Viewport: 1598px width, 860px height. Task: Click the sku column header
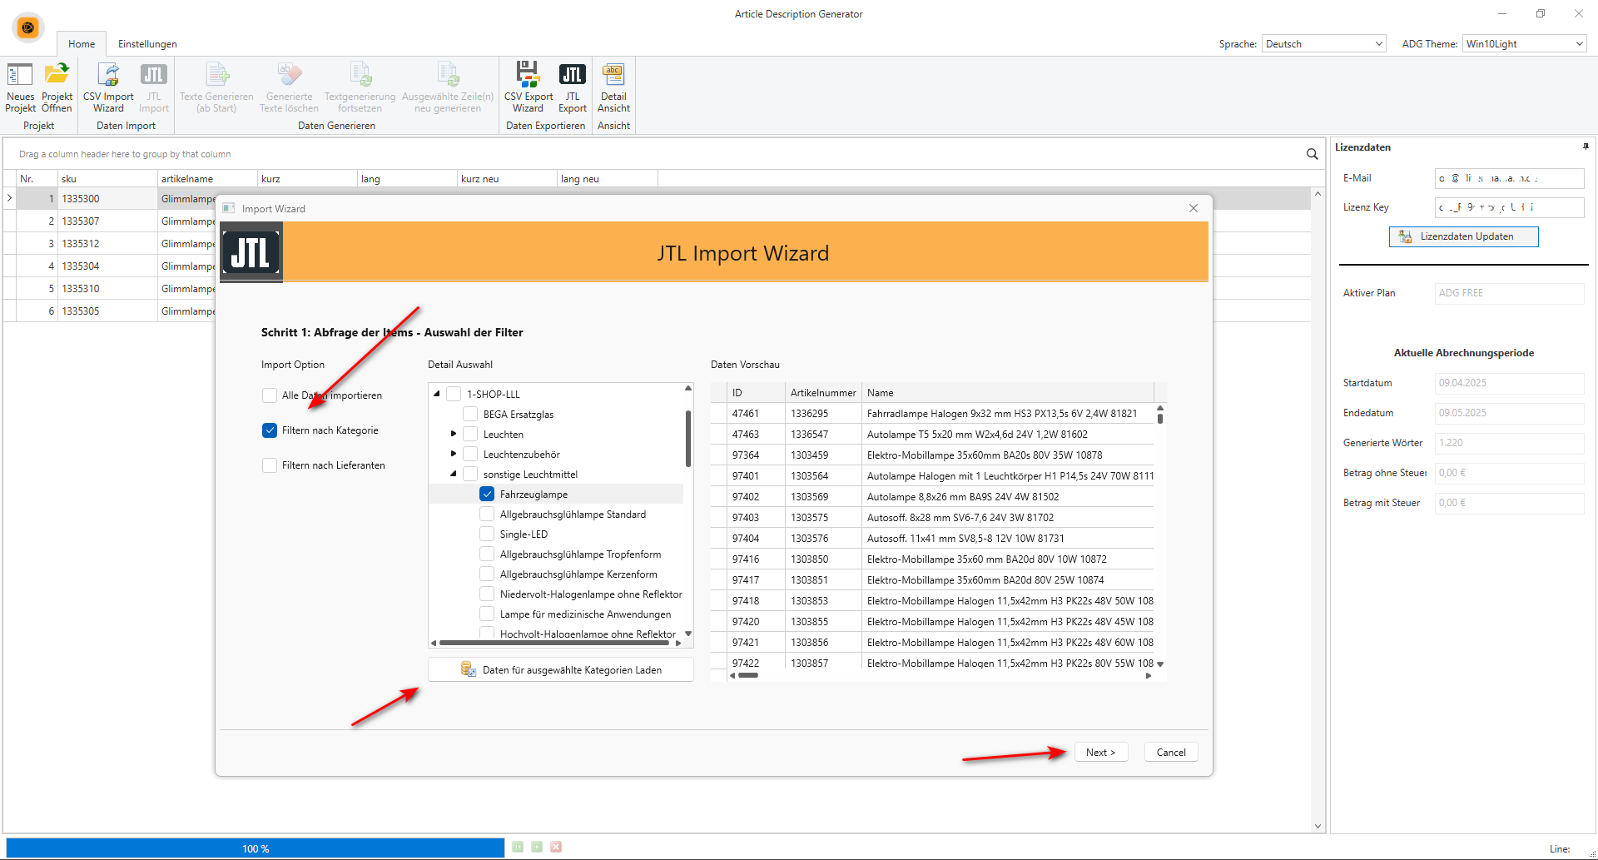click(107, 178)
